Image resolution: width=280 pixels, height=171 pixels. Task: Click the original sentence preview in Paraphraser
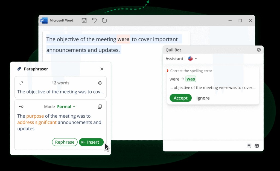(x=60, y=92)
